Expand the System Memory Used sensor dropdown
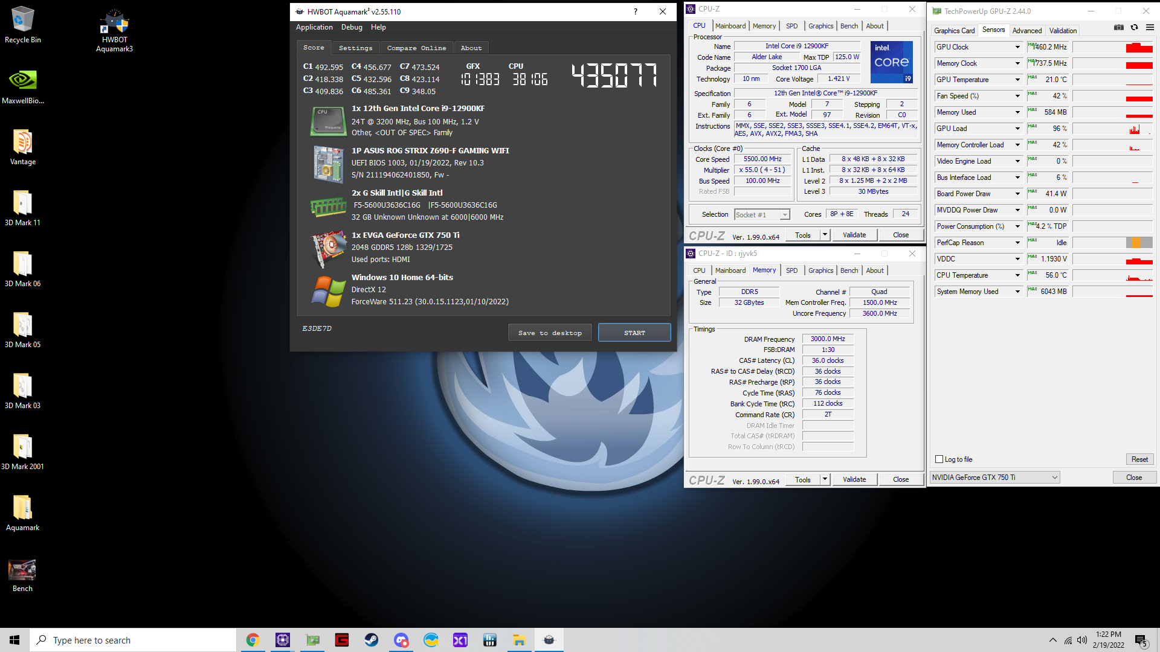The height and width of the screenshot is (652, 1160). click(x=1017, y=292)
